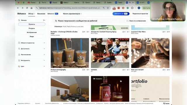Like the Amazon A+ Content Cleaning Spray project
The image size is (187, 105).
(123, 32)
